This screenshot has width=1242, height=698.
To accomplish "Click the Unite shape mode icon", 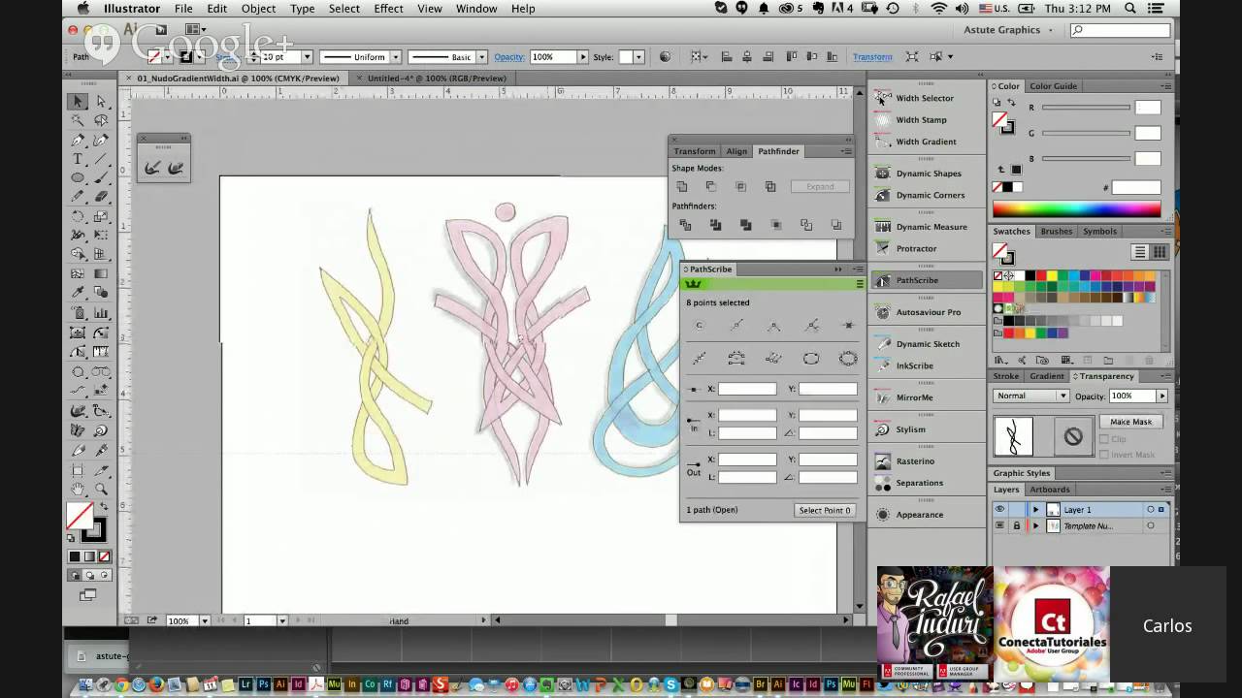I will tap(682, 186).
